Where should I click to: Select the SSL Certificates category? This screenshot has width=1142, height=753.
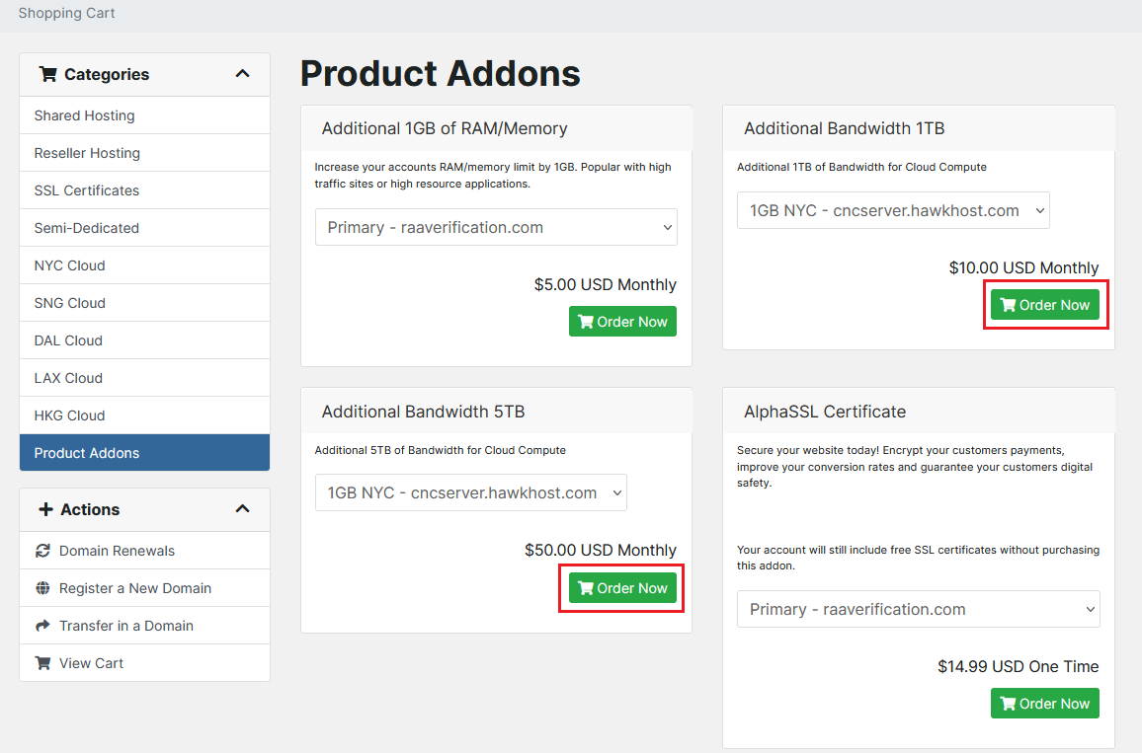[87, 190]
